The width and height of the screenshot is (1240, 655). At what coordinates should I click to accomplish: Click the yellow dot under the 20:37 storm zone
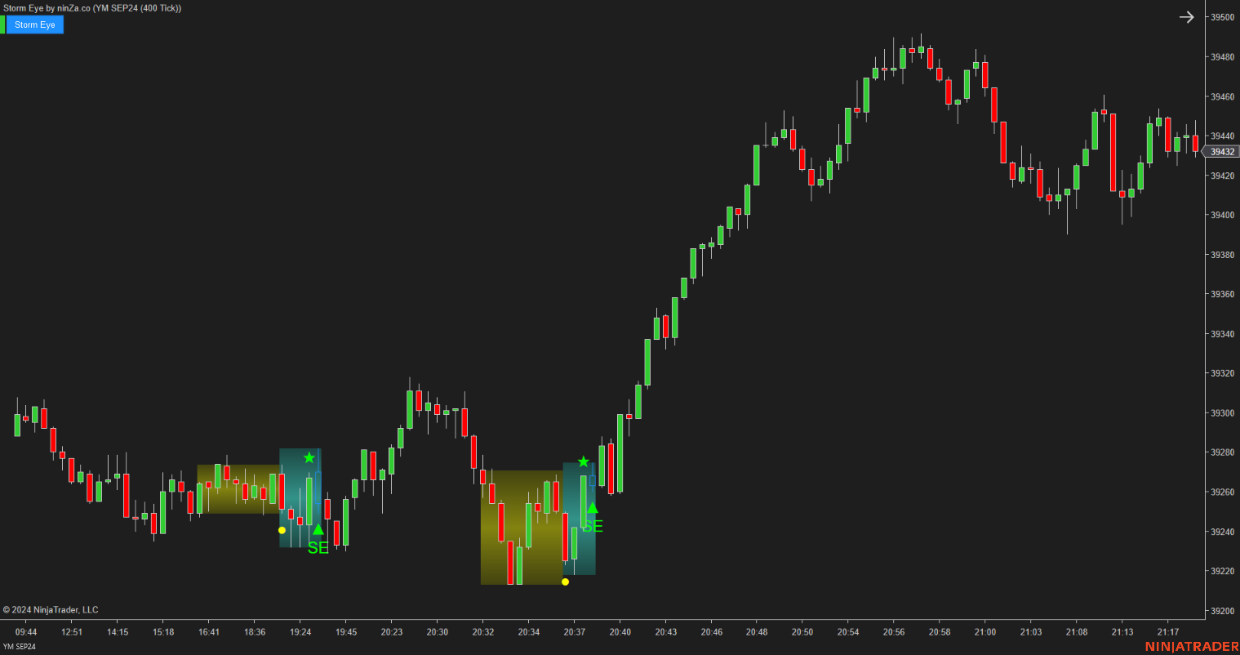click(x=566, y=582)
